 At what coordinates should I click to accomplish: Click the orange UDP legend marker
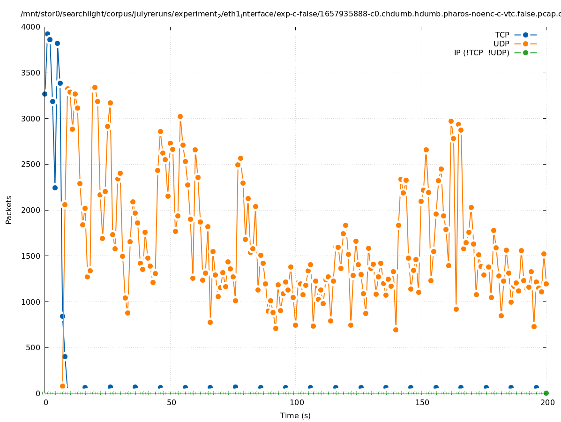pyautogui.click(x=525, y=44)
